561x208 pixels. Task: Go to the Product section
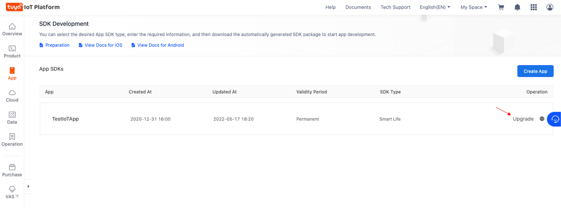[x=12, y=52]
